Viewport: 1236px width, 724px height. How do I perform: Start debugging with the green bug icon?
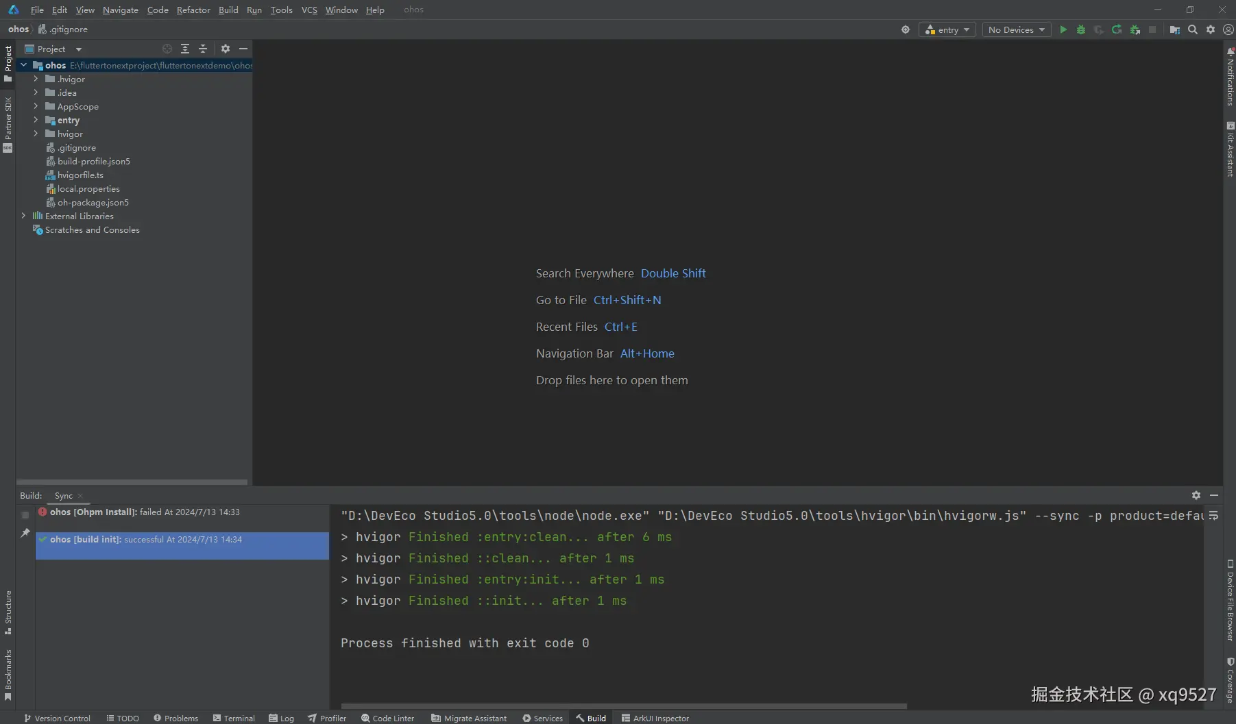coord(1081,29)
